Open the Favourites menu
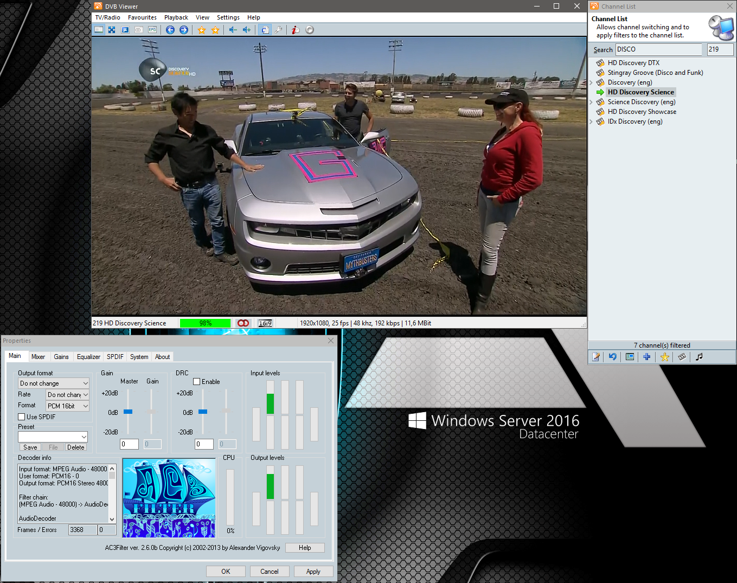 pyautogui.click(x=142, y=17)
